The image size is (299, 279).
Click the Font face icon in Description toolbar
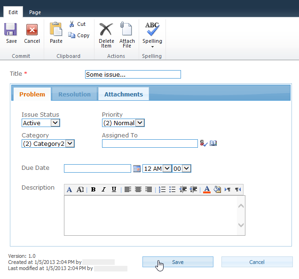pos(70,190)
